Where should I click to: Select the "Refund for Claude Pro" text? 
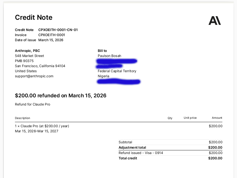(x=32, y=104)
